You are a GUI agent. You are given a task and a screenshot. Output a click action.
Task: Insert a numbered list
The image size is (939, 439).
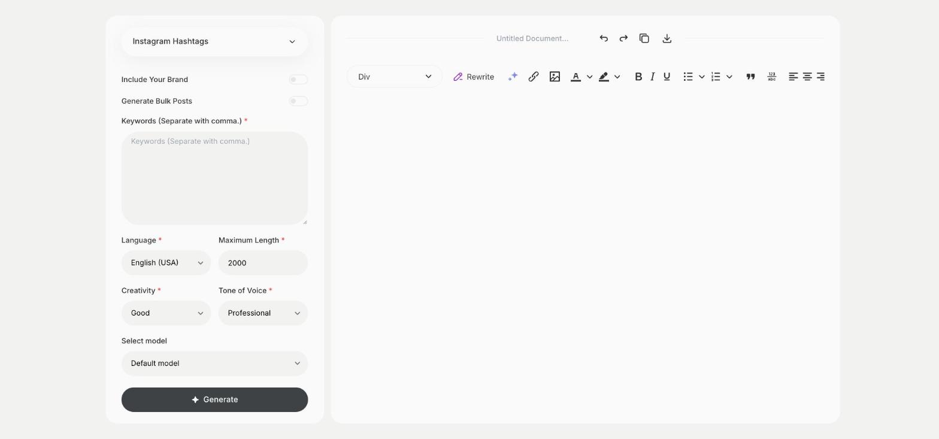[x=716, y=77]
